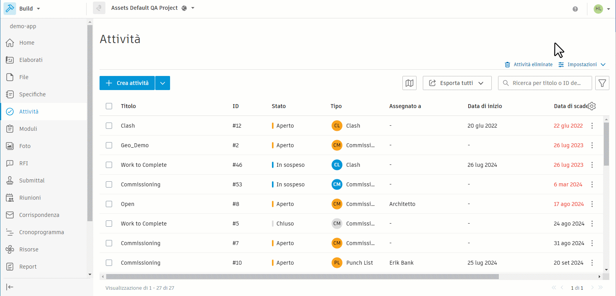Expand the Crea attività split-button arrow

(x=163, y=83)
